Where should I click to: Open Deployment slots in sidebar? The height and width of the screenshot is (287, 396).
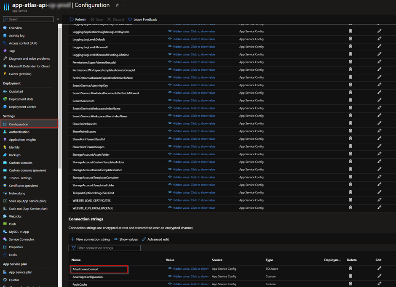(x=21, y=99)
